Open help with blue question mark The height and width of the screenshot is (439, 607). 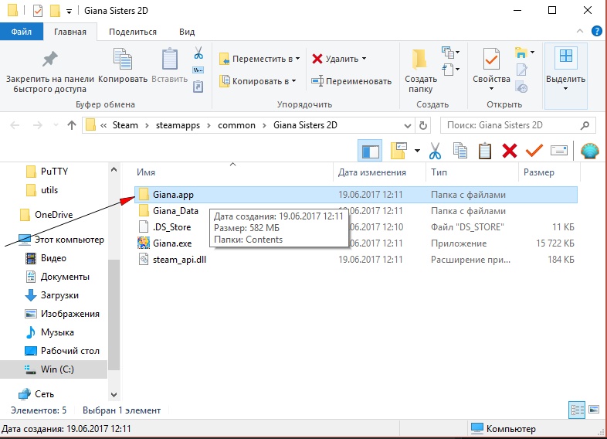coord(596,31)
